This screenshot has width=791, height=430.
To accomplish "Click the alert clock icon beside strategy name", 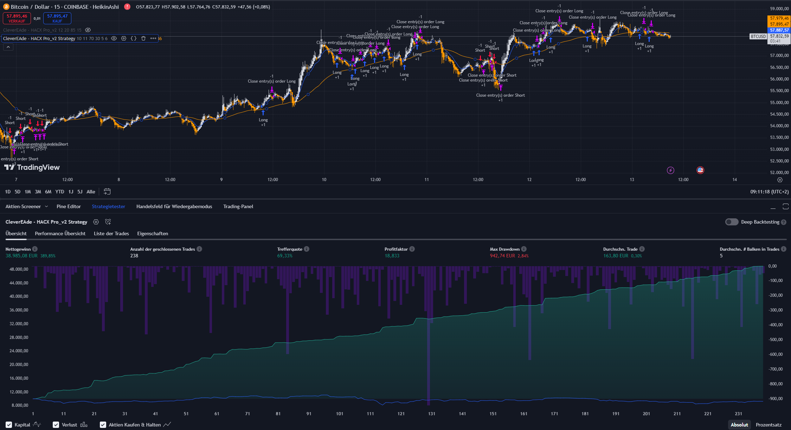I will 108,222.
